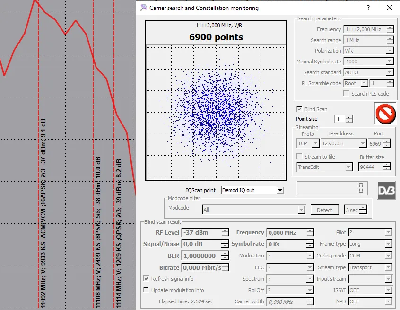Enable the Stream to file checkbox
Viewport: 400px width, 310px height.
click(x=299, y=157)
